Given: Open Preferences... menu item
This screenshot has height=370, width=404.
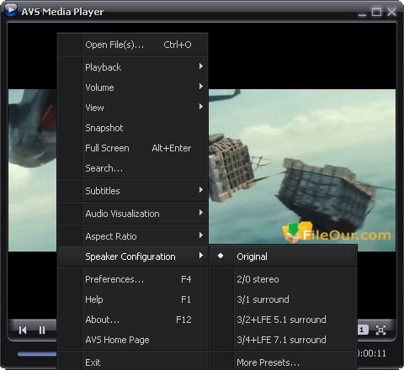Looking at the screenshot, I should click(133, 279).
